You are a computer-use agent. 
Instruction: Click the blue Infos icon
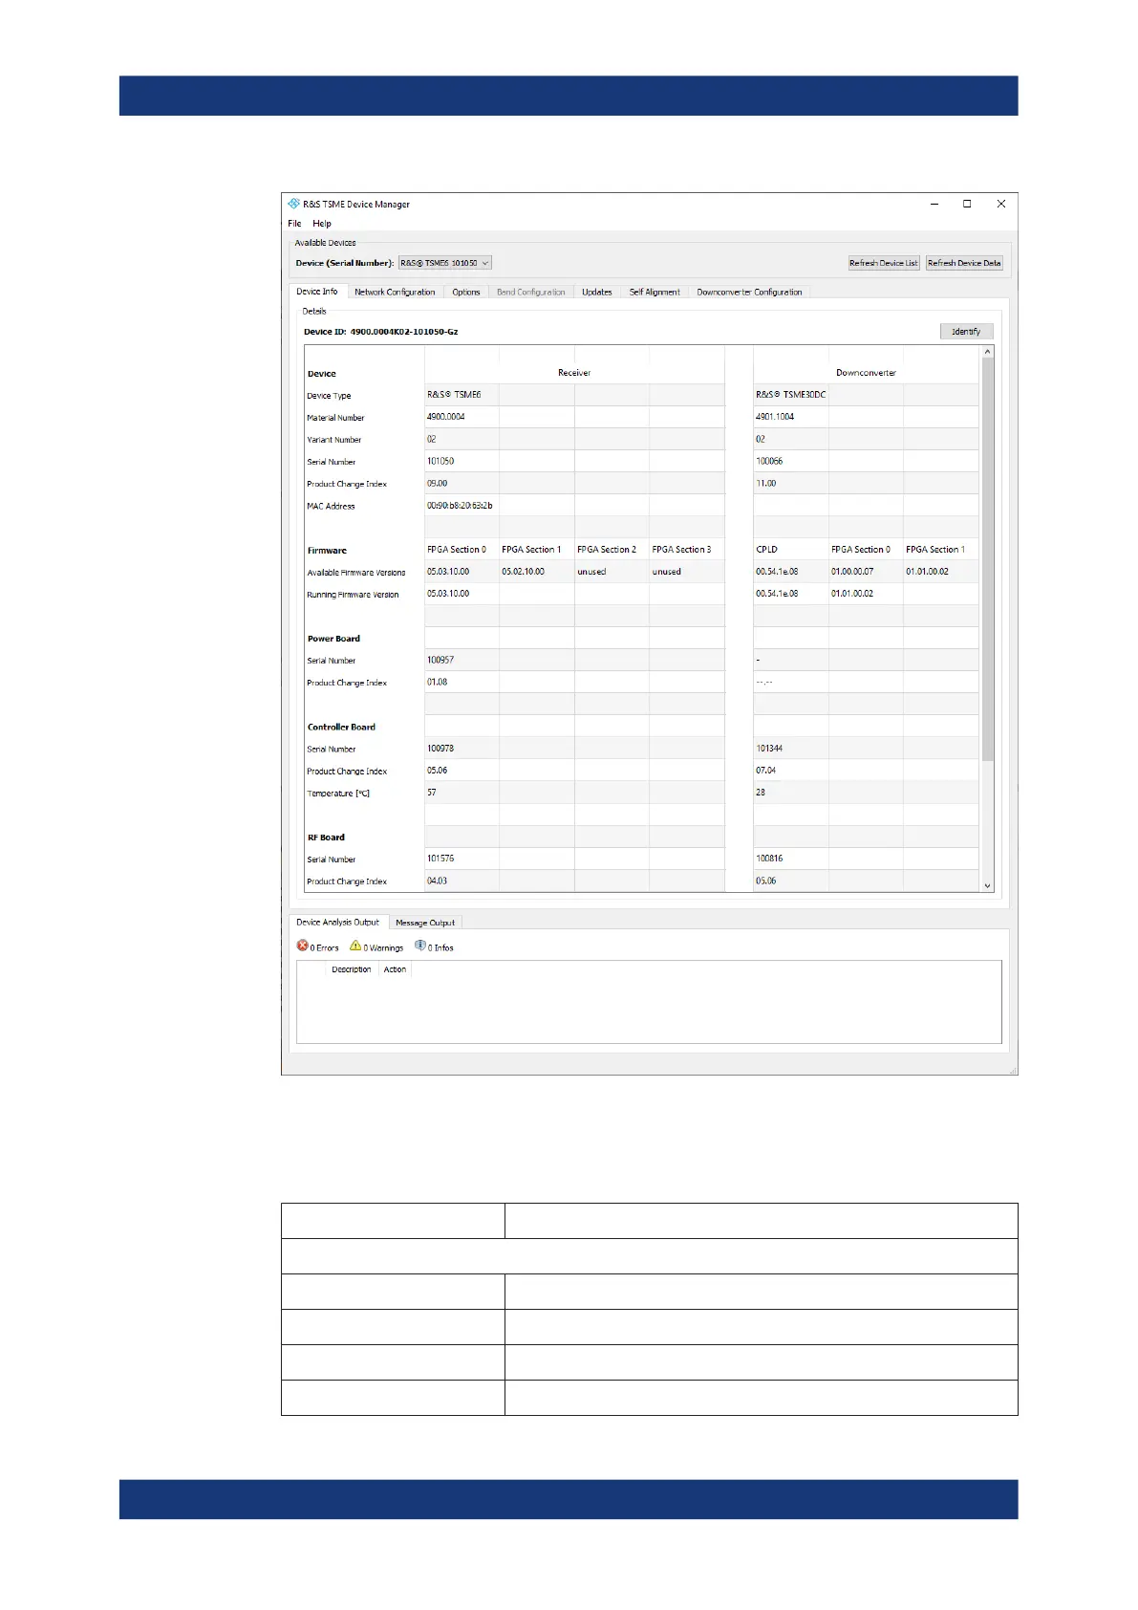420,946
